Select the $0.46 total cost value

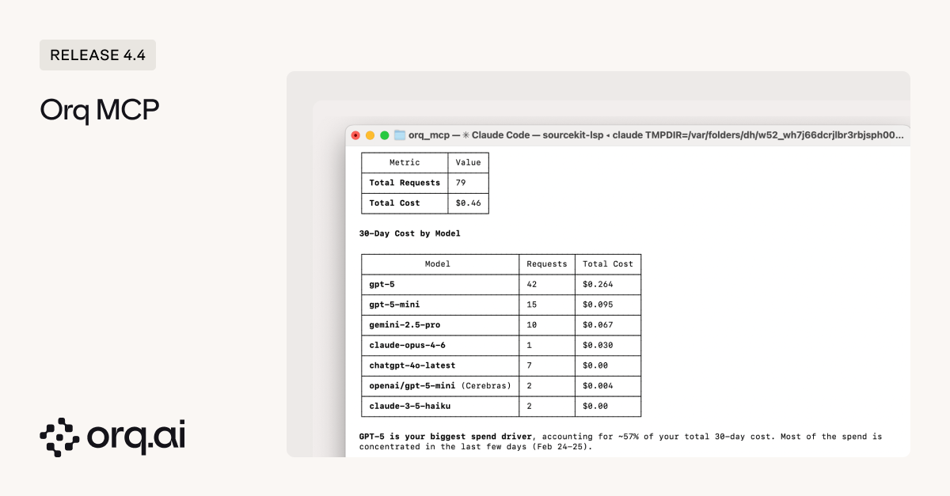coord(468,203)
